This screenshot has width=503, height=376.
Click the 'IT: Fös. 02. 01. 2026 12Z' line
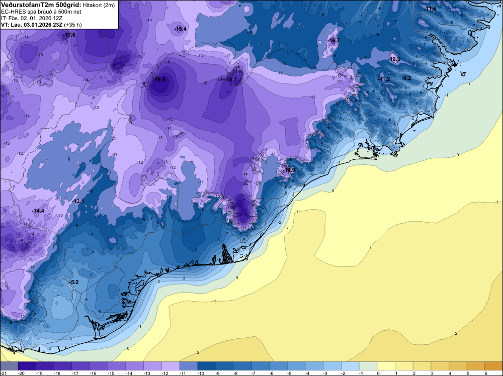tap(32, 18)
